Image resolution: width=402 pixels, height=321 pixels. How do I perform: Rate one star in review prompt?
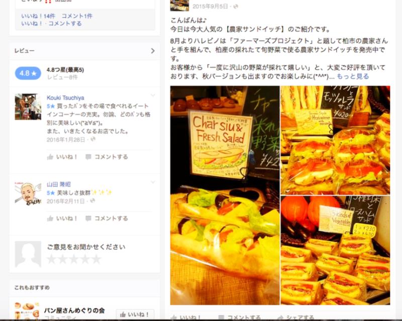52,259
